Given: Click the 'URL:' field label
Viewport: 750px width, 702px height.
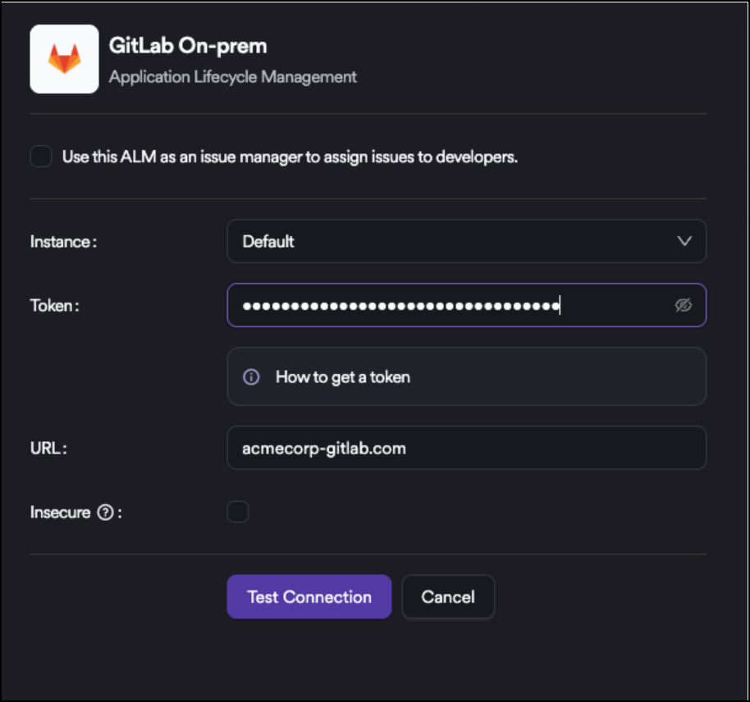Looking at the screenshot, I should (x=48, y=449).
